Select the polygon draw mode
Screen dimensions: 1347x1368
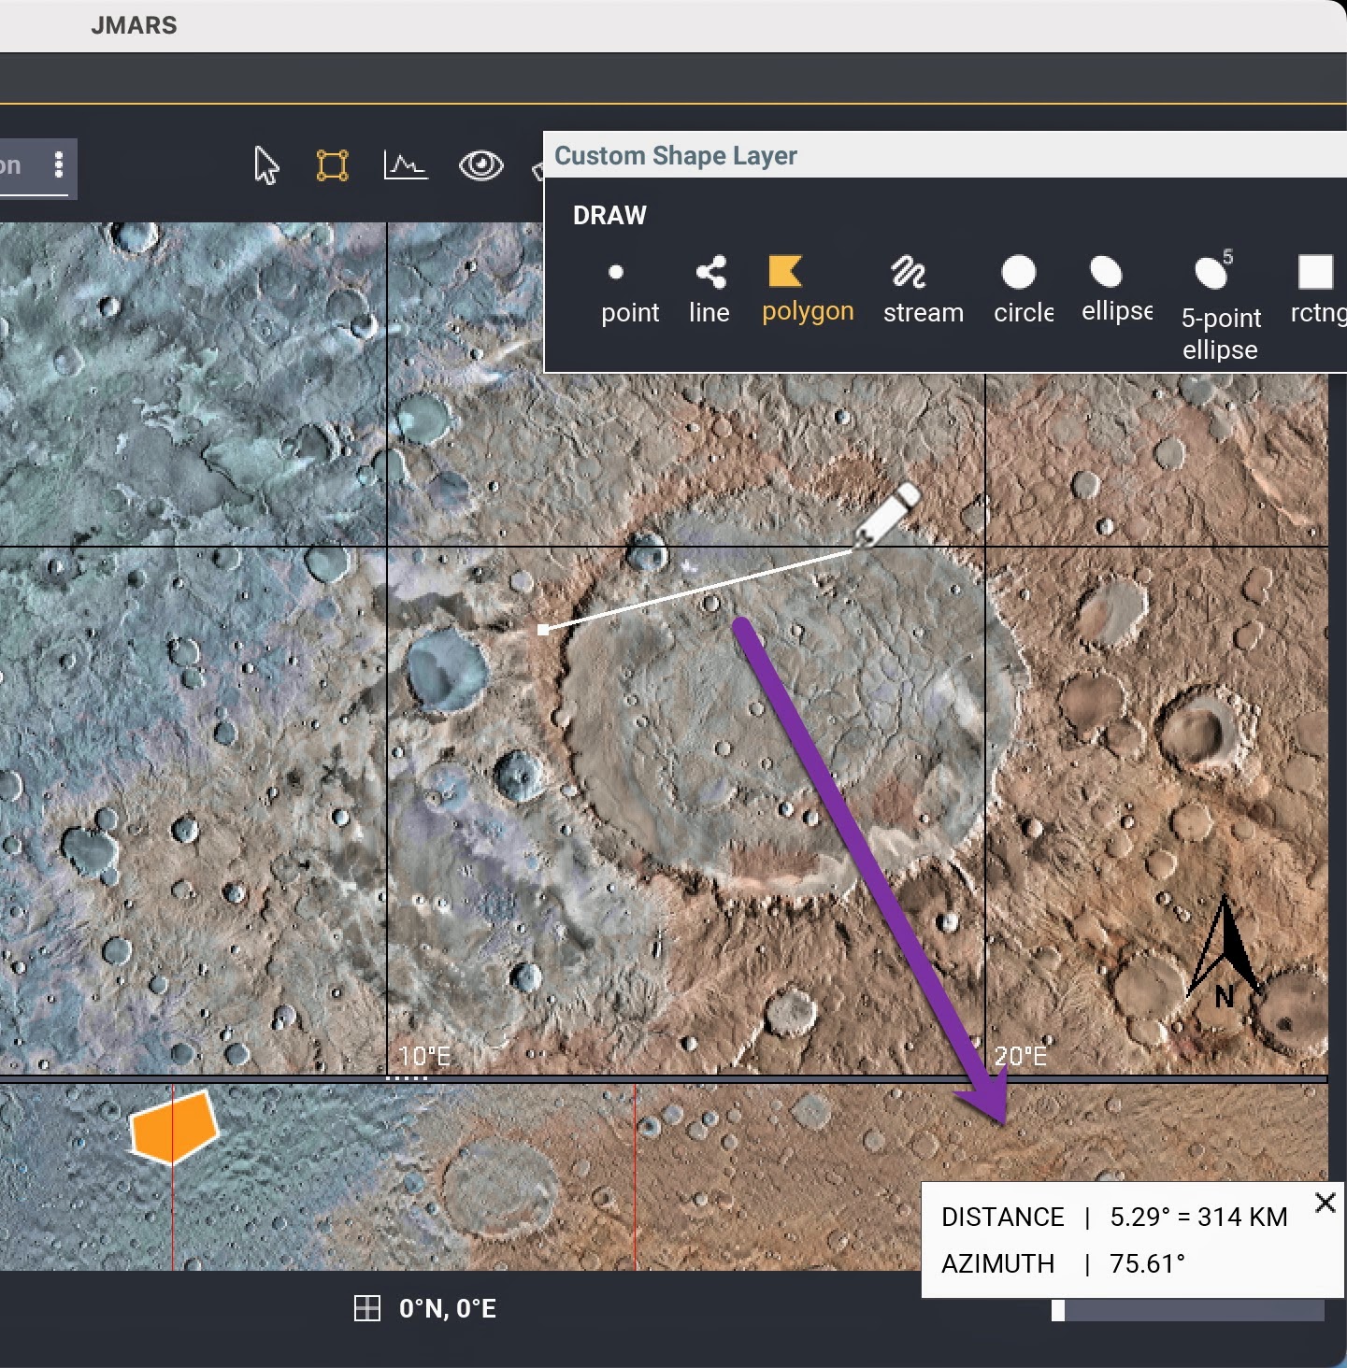[807, 290]
